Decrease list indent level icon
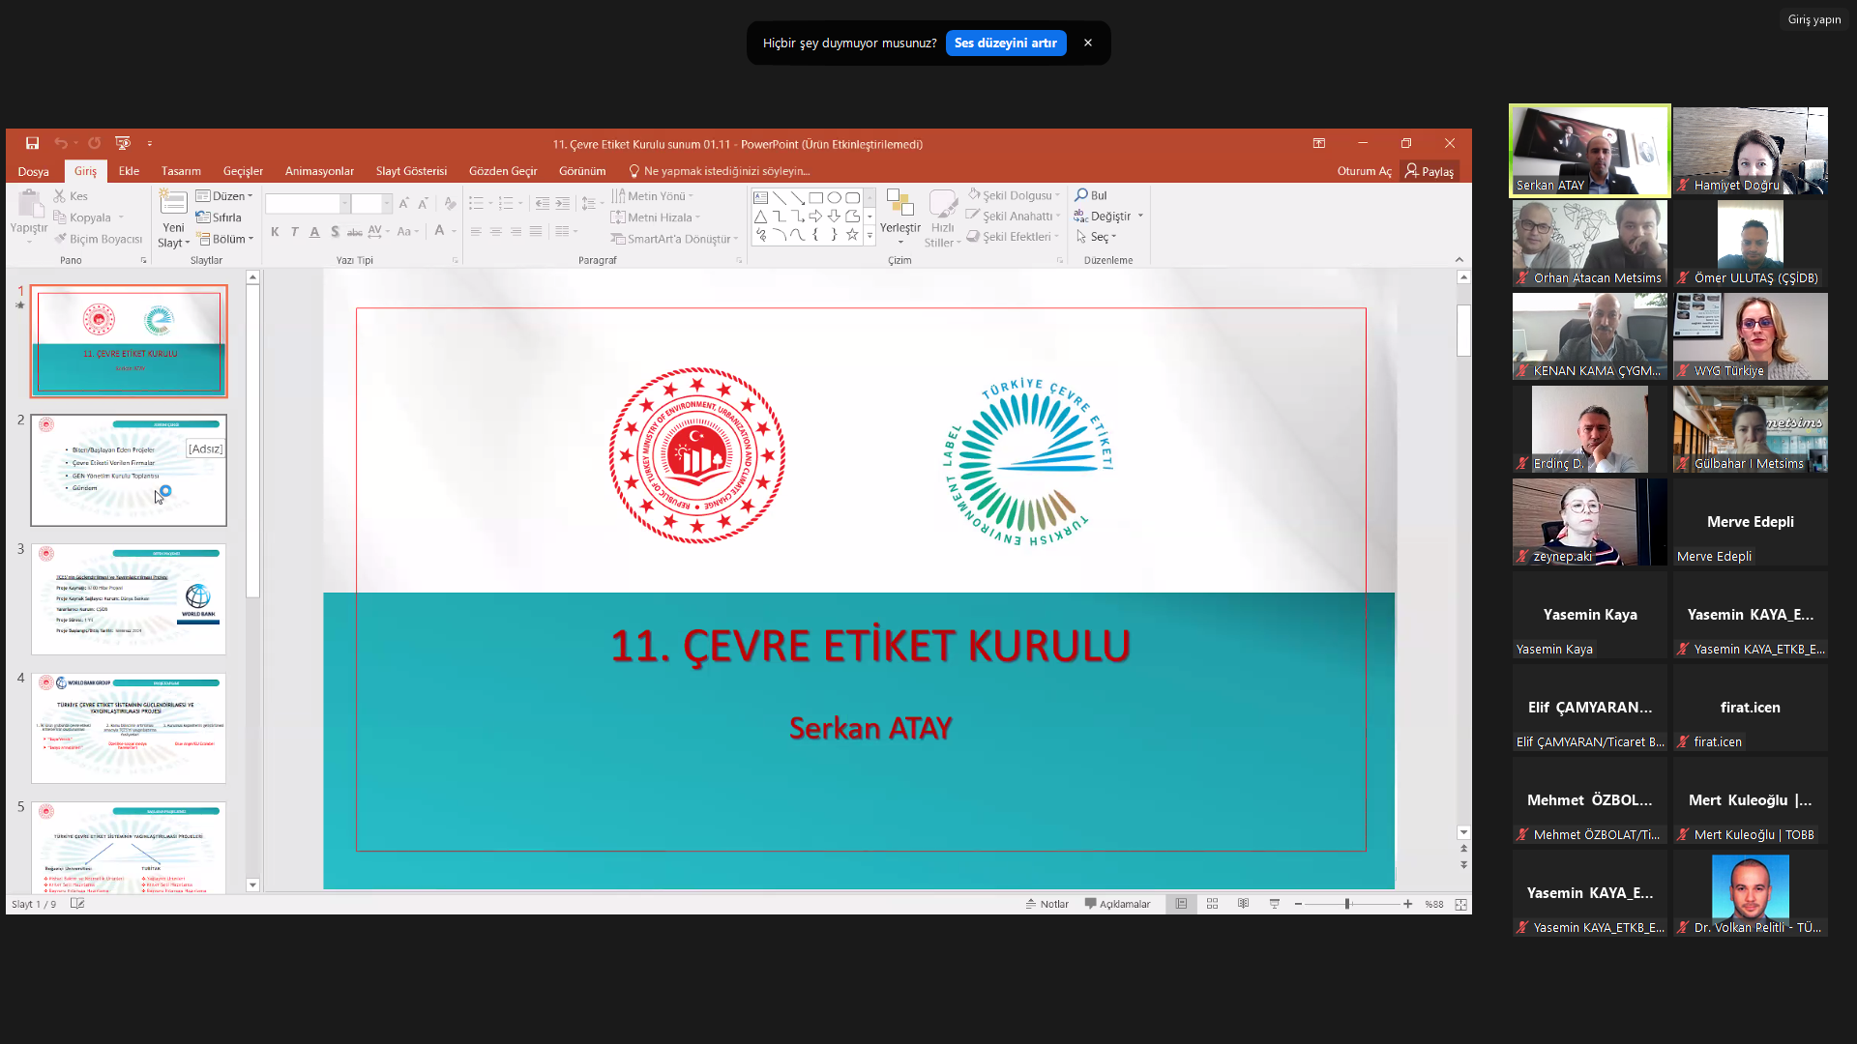The width and height of the screenshot is (1857, 1044). click(x=542, y=203)
